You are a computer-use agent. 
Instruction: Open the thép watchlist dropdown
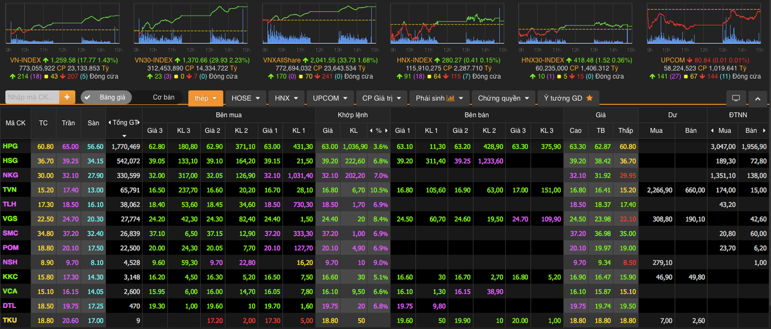click(206, 98)
